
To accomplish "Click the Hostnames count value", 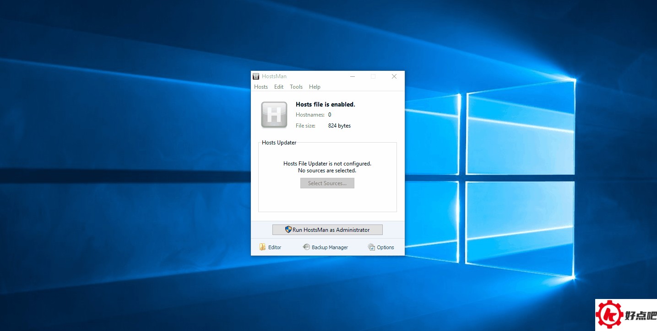I will tap(330, 115).
